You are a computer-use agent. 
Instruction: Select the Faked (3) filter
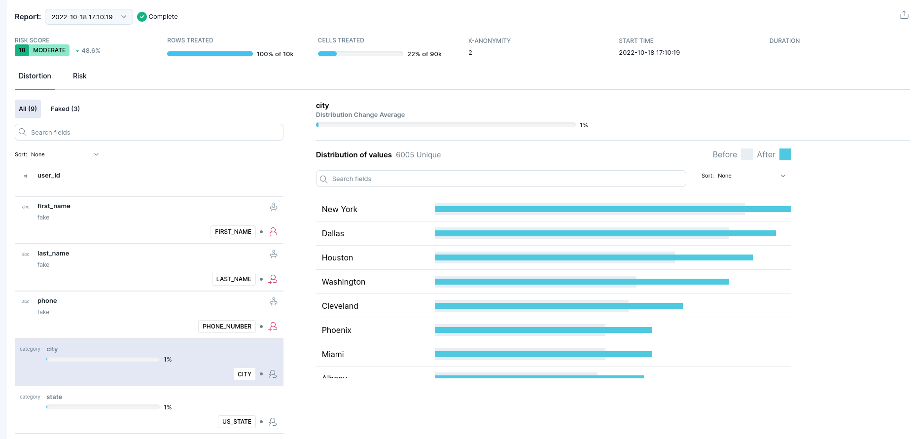[65, 109]
